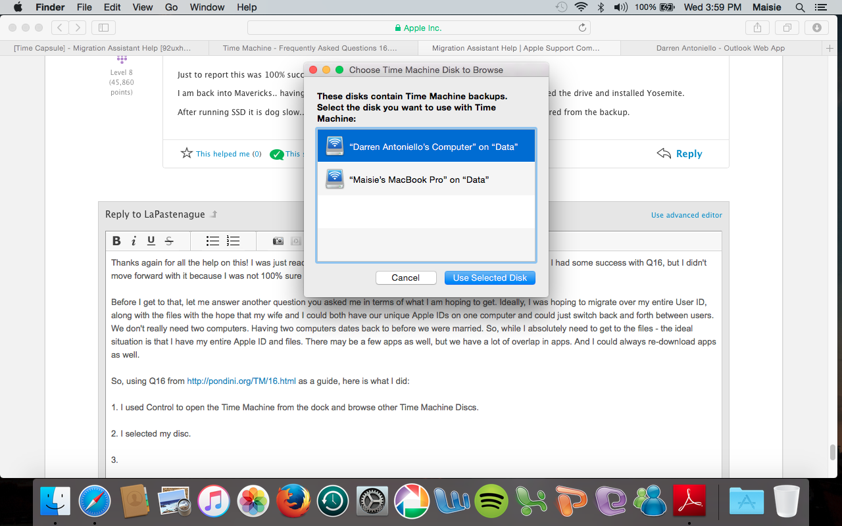
Task: Click the Spotlight search icon
Action: (800, 7)
